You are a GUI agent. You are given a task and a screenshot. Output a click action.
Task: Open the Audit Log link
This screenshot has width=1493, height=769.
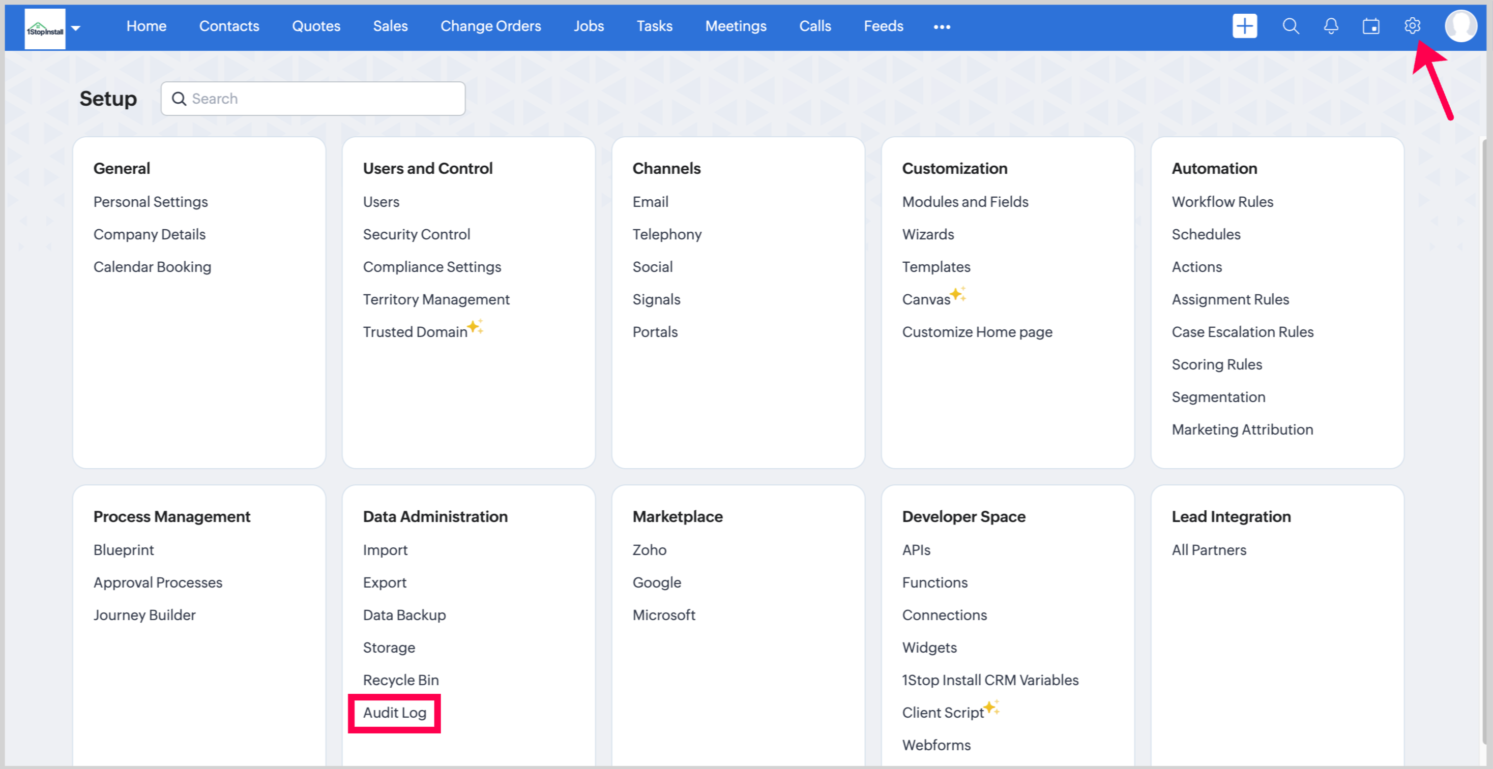[394, 712]
